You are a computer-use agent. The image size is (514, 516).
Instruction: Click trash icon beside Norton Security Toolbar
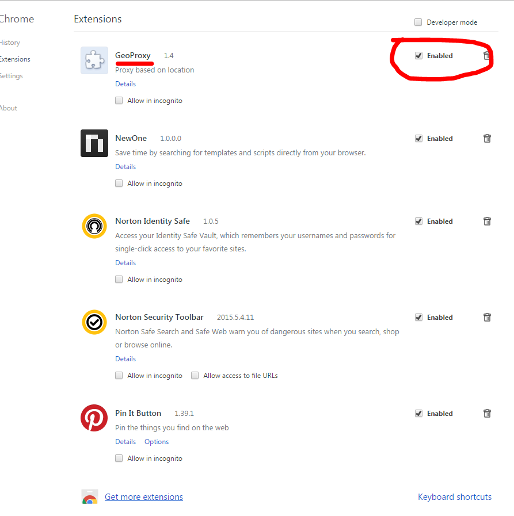pos(487,318)
